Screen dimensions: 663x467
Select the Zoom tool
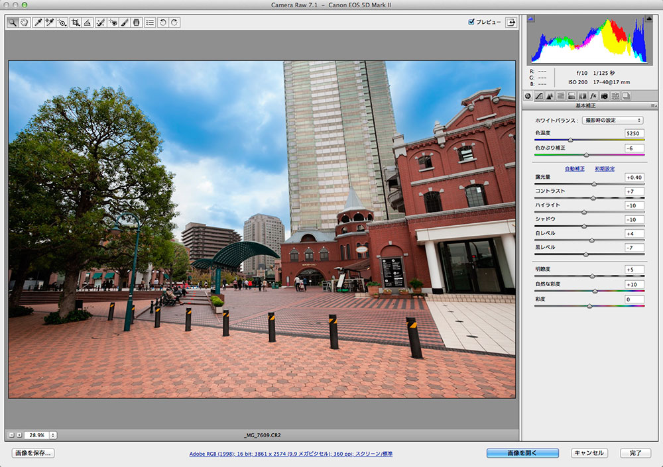point(13,23)
